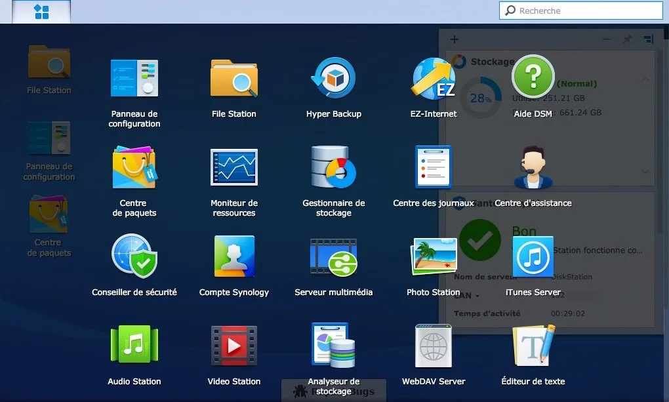Viewport: 669px width, 402px height.
Task: Open Éditeur de texte
Action: tap(533, 345)
